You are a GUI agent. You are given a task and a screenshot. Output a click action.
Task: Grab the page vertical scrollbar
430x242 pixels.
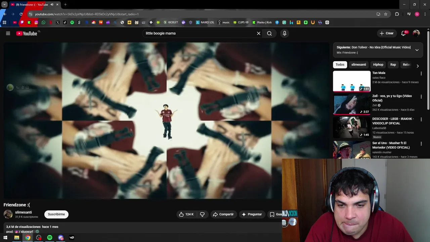[x=428, y=71]
